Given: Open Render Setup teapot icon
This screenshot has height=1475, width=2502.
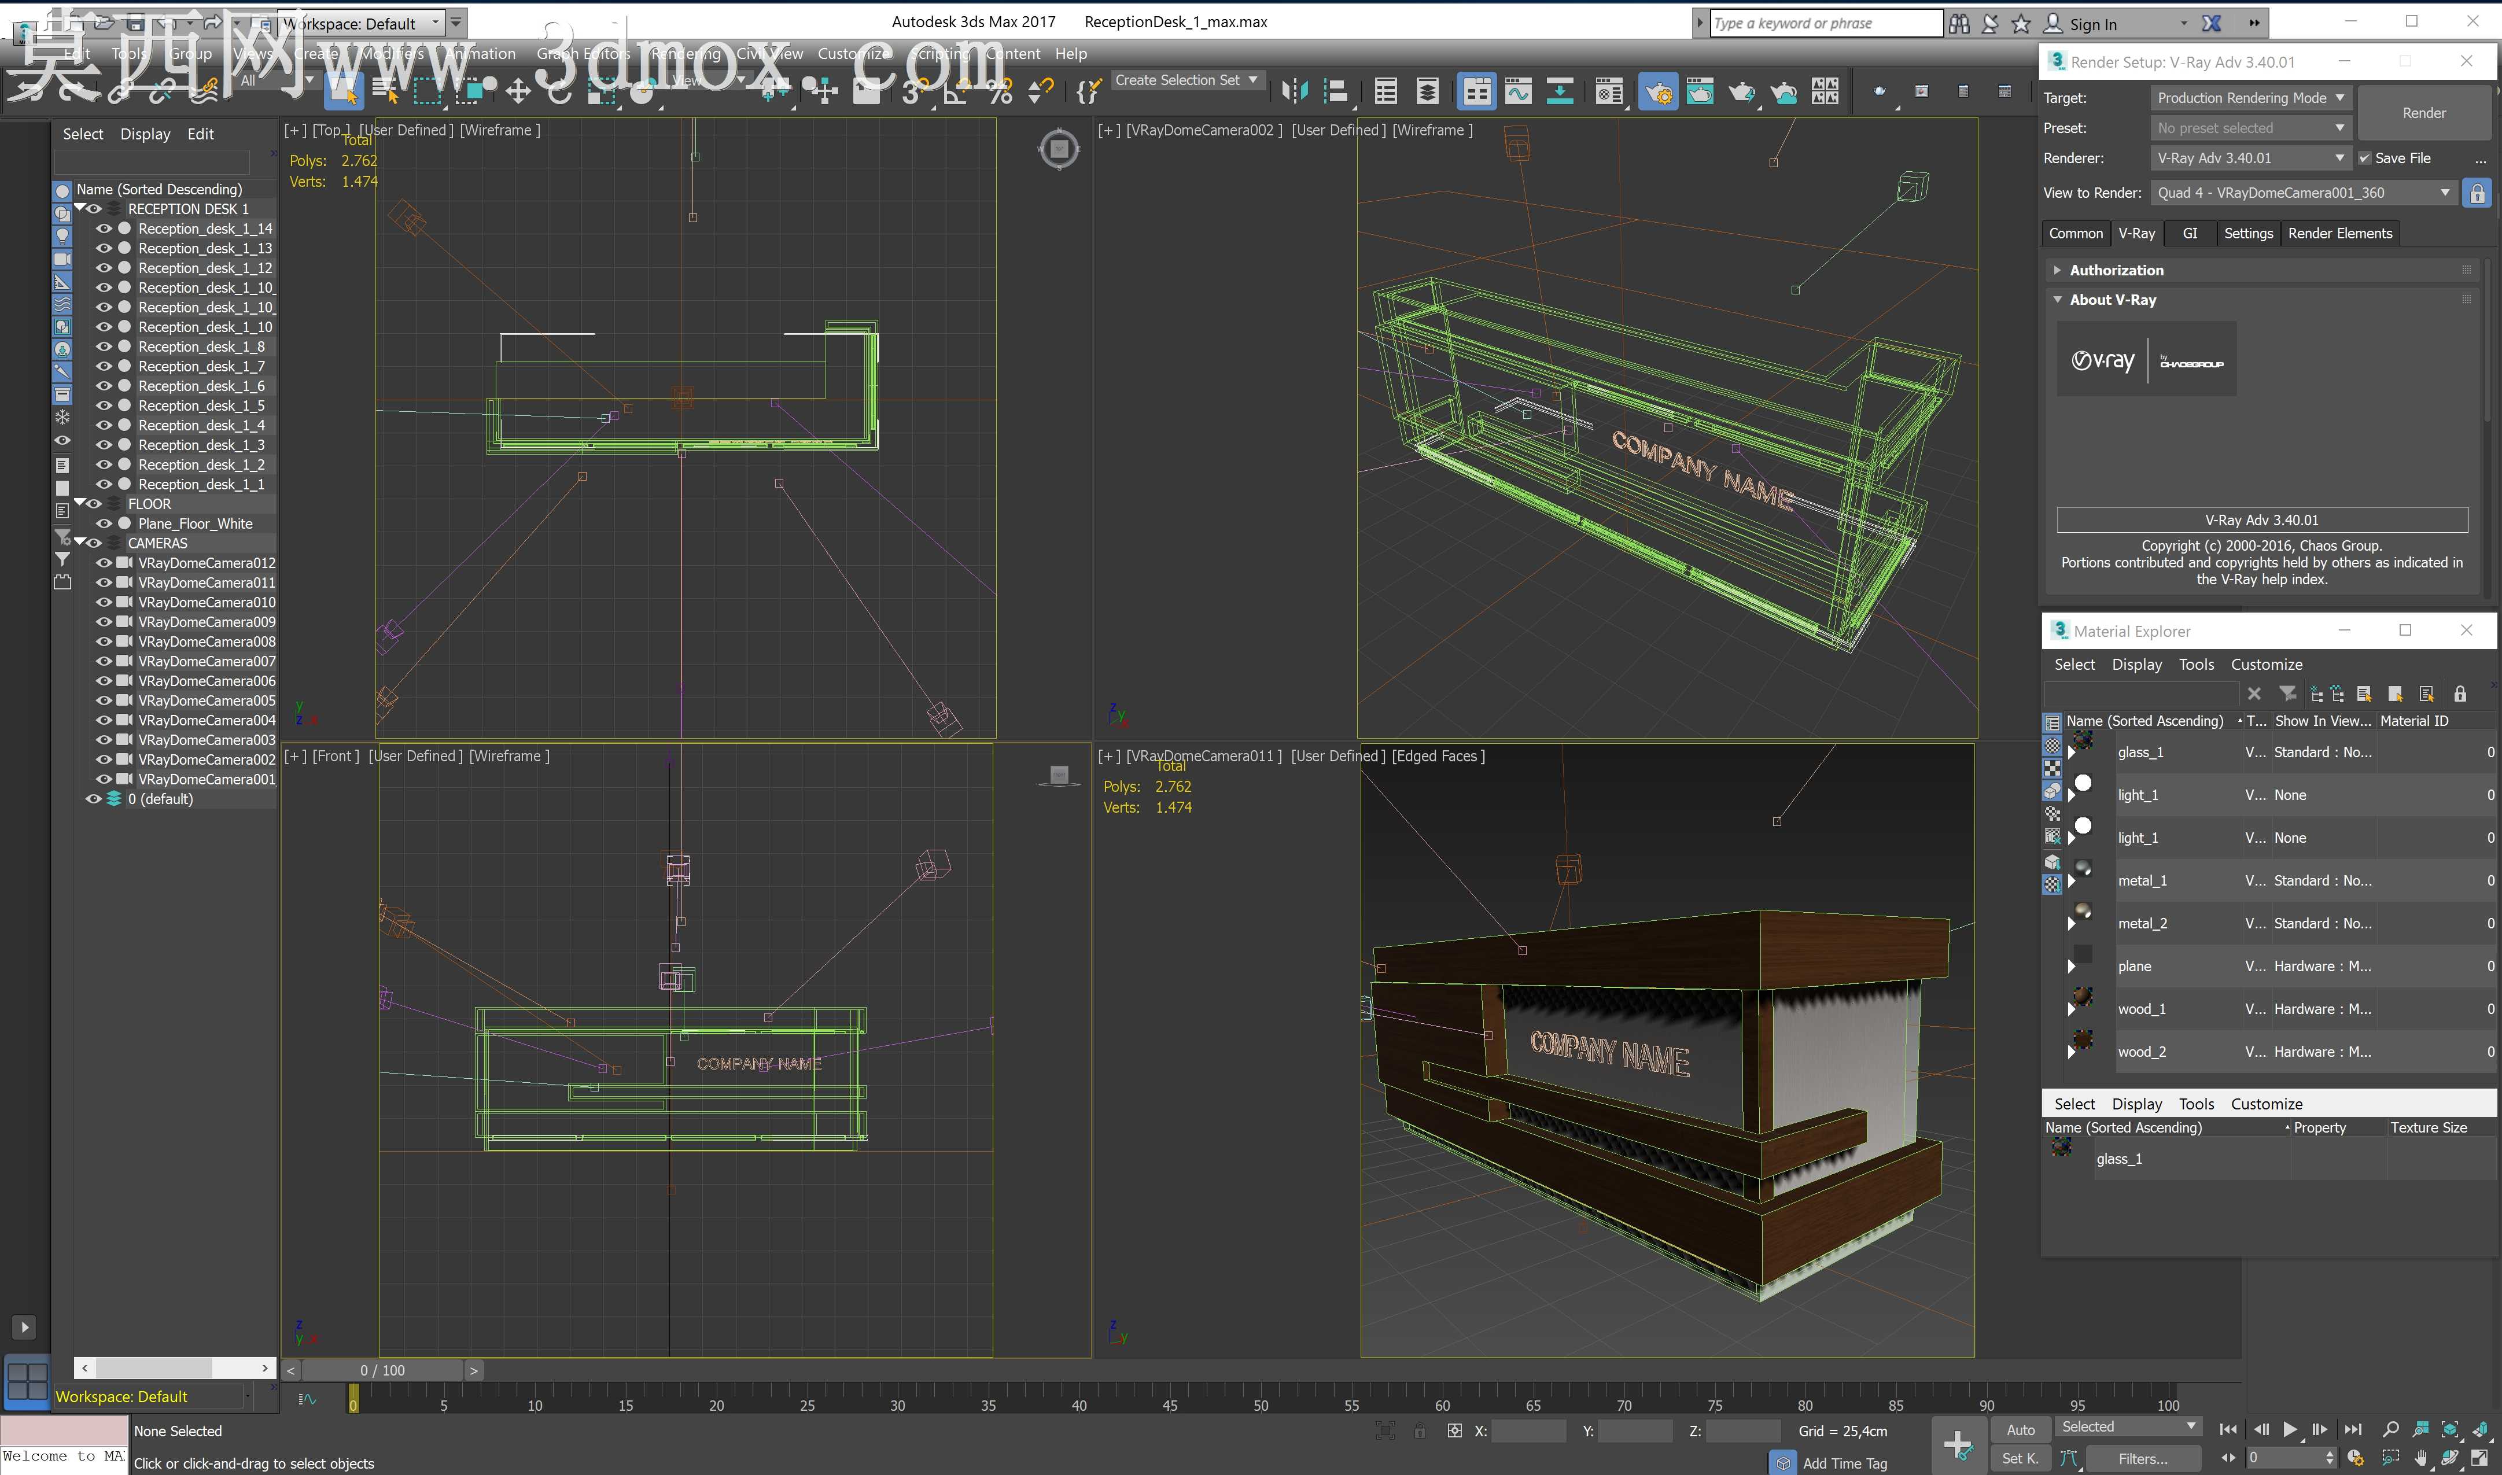Looking at the screenshot, I should (1658, 93).
